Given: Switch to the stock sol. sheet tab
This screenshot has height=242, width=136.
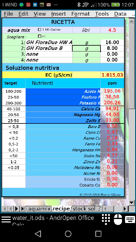Looking at the screenshot, I should click(x=85, y=209).
